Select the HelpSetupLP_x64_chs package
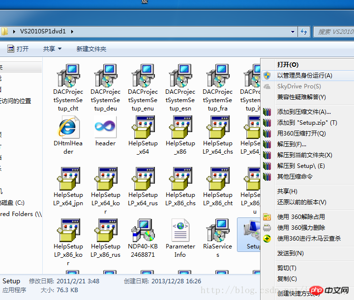The width and height of the screenshot is (354, 300). tap(218, 127)
